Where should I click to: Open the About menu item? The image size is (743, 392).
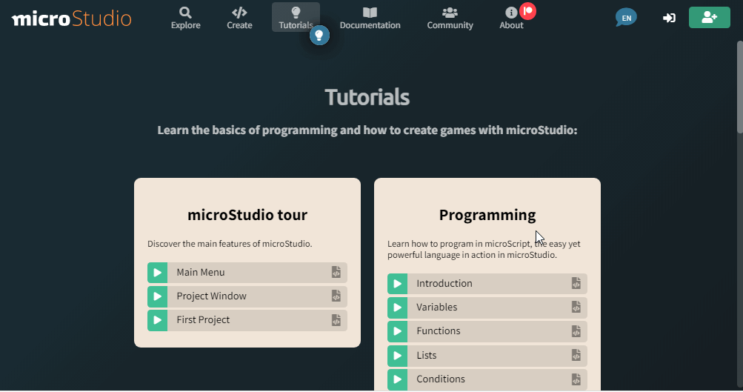tap(511, 18)
